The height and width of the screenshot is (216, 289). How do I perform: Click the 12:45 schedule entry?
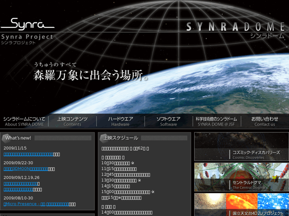[126, 175]
